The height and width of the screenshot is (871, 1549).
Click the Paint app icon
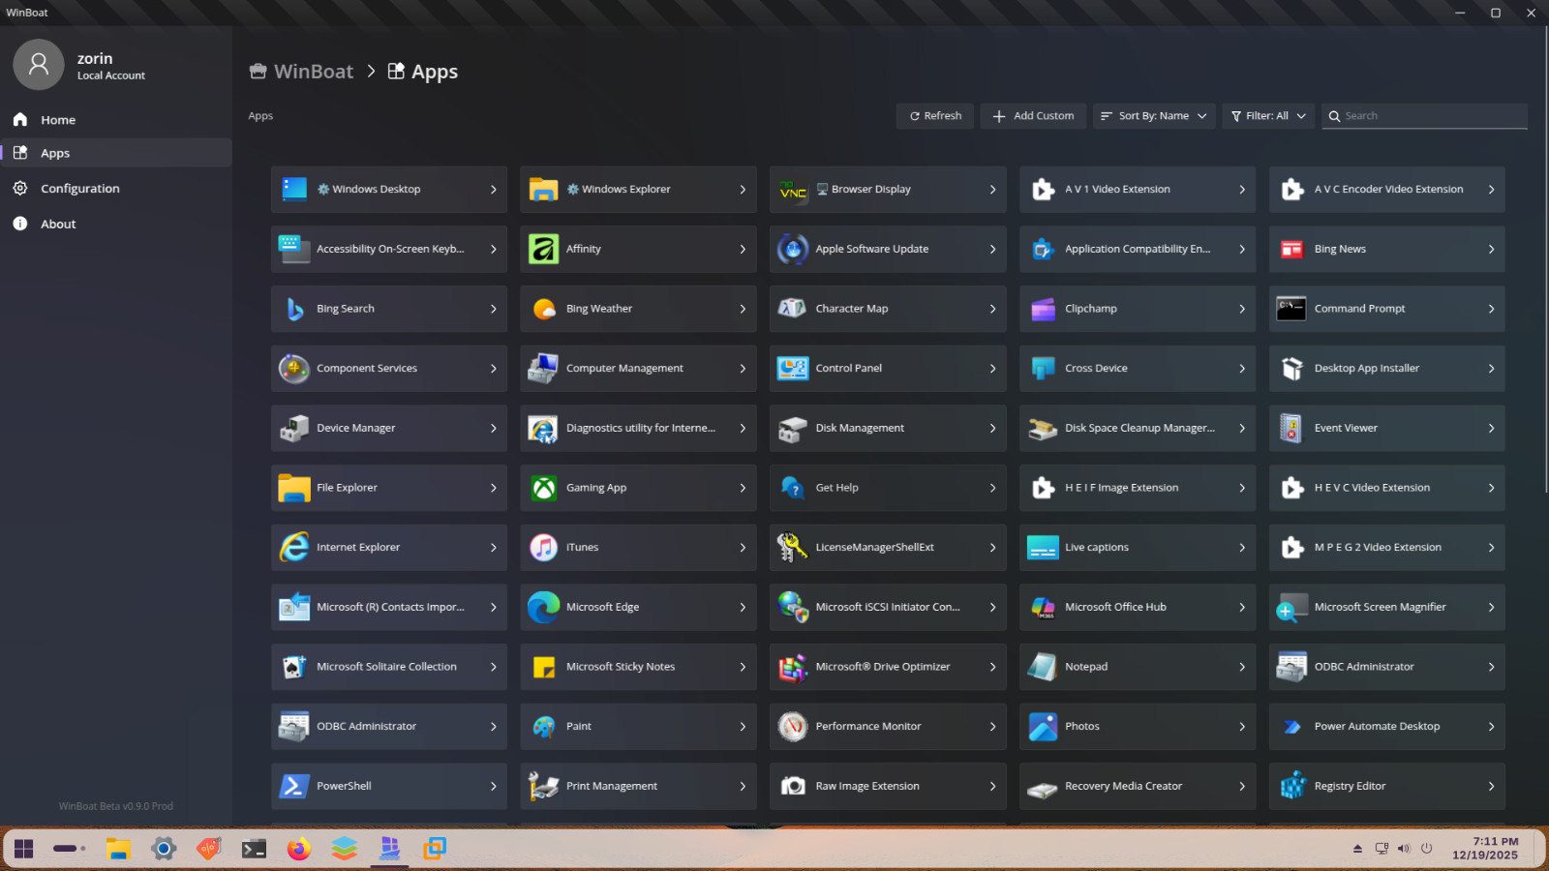coord(543,726)
